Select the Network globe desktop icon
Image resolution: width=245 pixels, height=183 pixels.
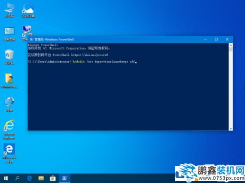9,104
